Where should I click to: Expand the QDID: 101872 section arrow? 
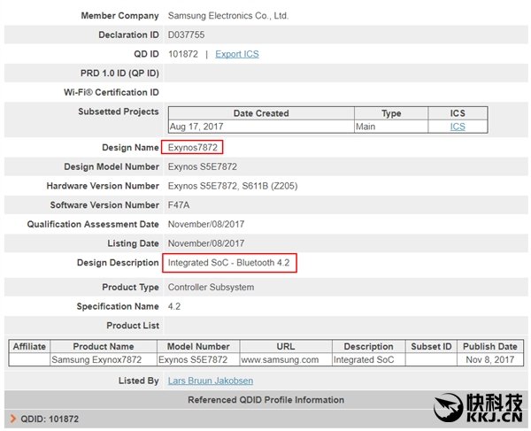pos(13,419)
